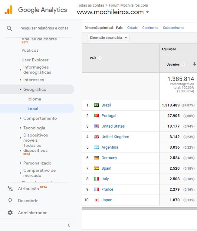Image resolution: width=197 pixels, height=231 pixels.
Task: Click the Google Analytics logo icon
Action: (8, 10)
